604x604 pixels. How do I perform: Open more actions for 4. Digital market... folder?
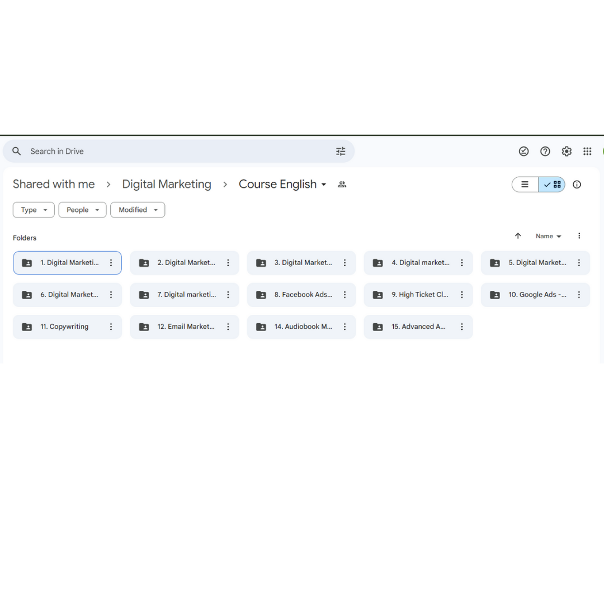click(x=462, y=263)
